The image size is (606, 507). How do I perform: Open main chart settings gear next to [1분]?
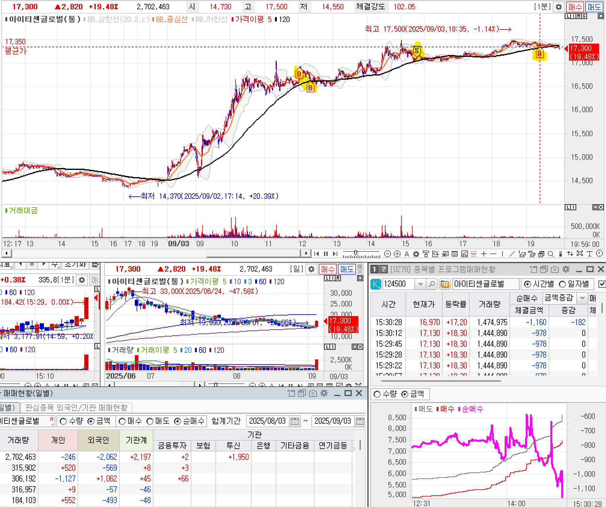click(x=558, y=7)
